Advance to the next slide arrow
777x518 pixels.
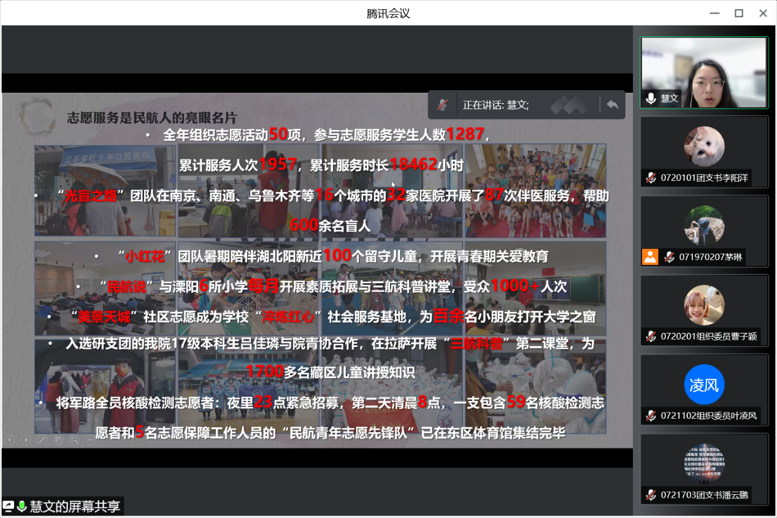(x=26, y=440)
